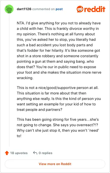Click the "commented on" text in the header

tap(43, 9)
